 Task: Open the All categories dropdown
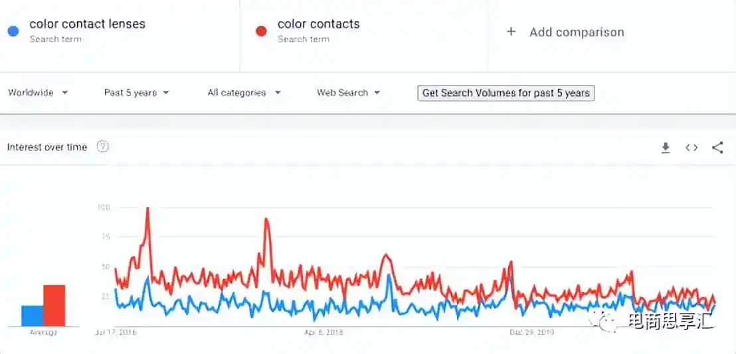[244, 93]
